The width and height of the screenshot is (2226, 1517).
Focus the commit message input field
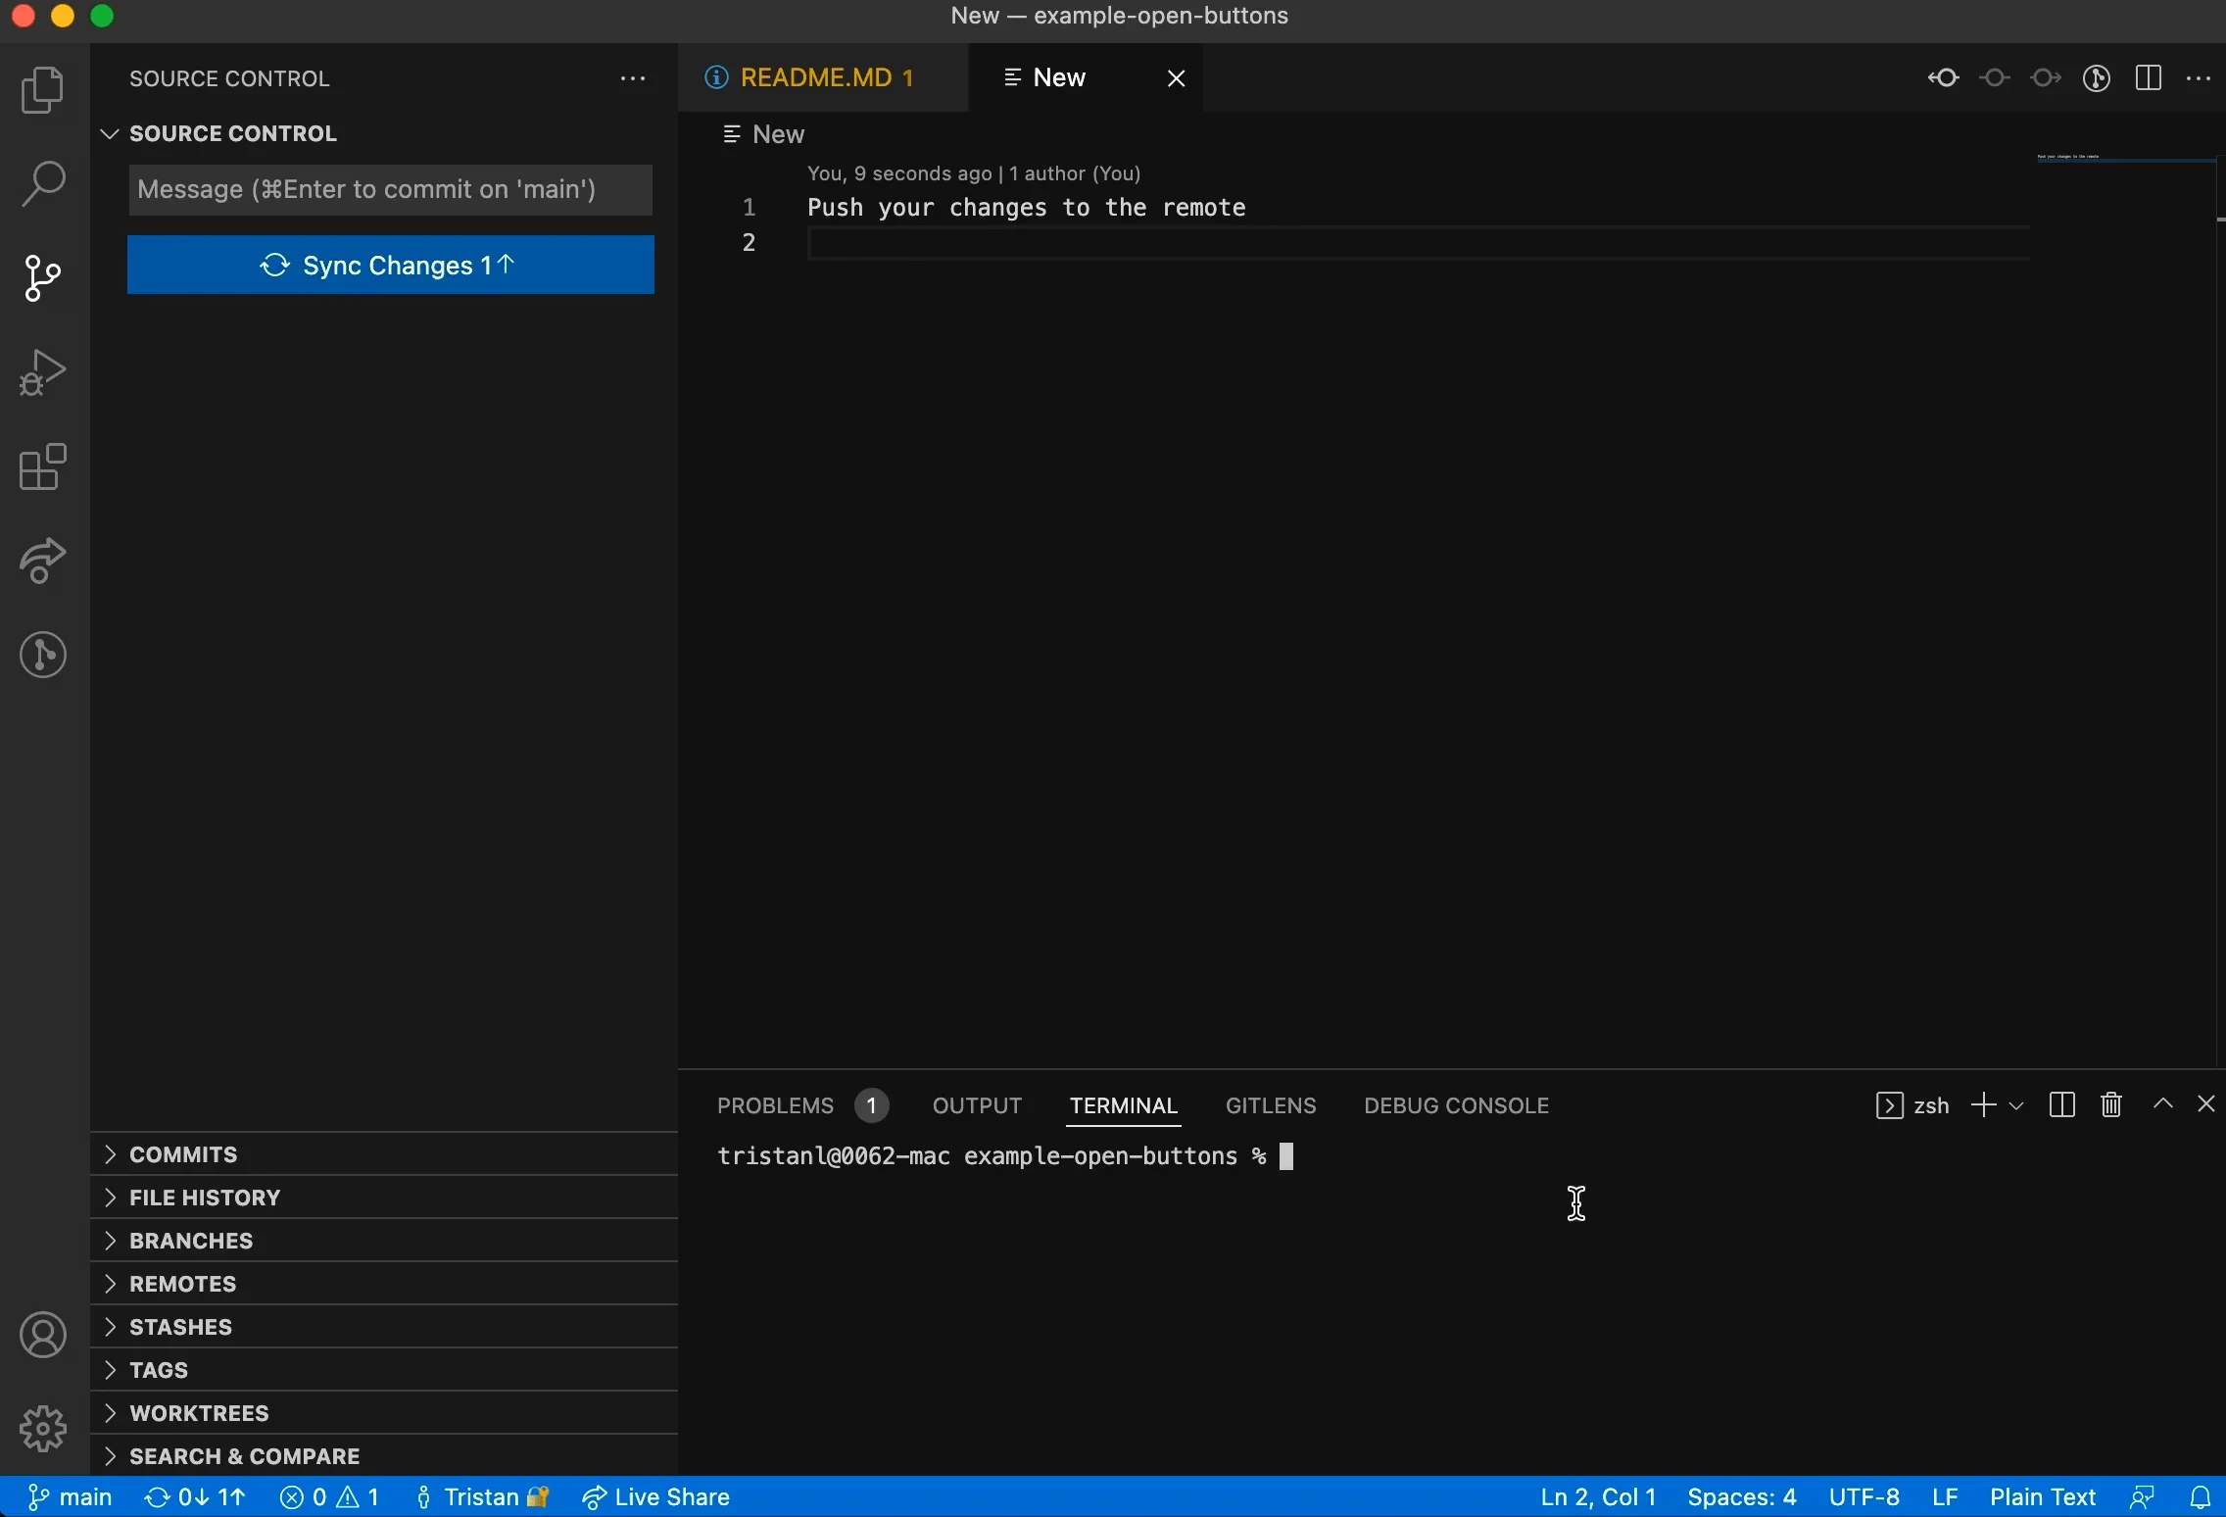390,190
